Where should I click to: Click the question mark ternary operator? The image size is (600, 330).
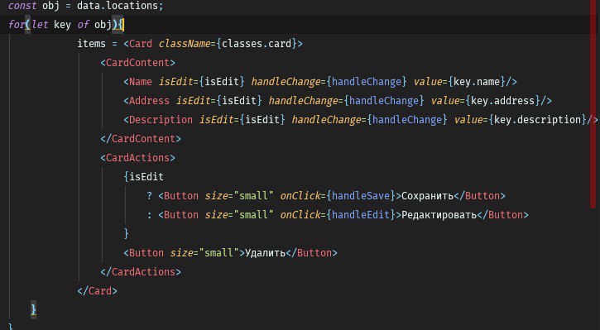pyautogui.click(x=149, y=196)
